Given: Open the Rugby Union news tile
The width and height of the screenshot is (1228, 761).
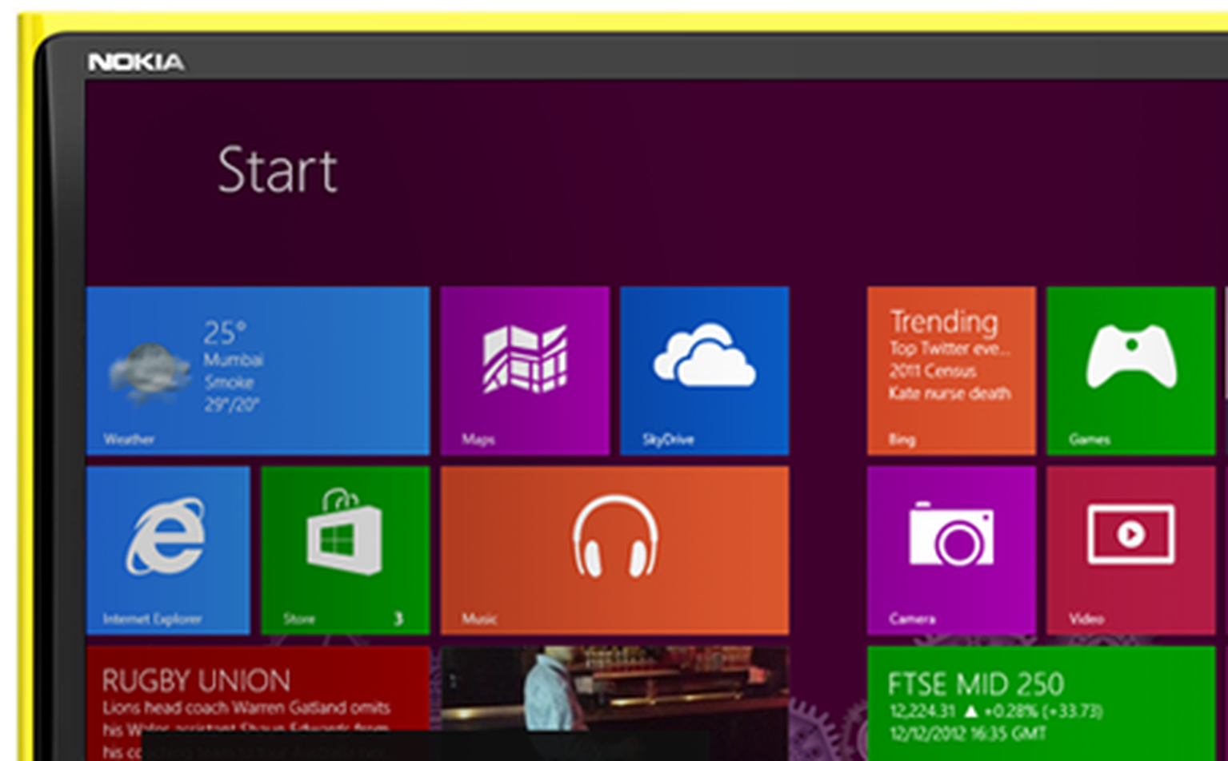Looking at the screenshot, I should point(258,703).
